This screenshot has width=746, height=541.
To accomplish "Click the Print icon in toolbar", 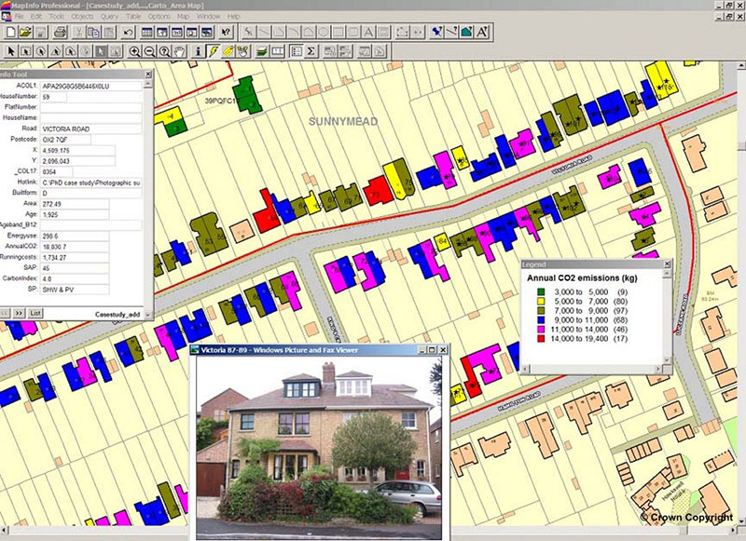I will pos(60,33).
